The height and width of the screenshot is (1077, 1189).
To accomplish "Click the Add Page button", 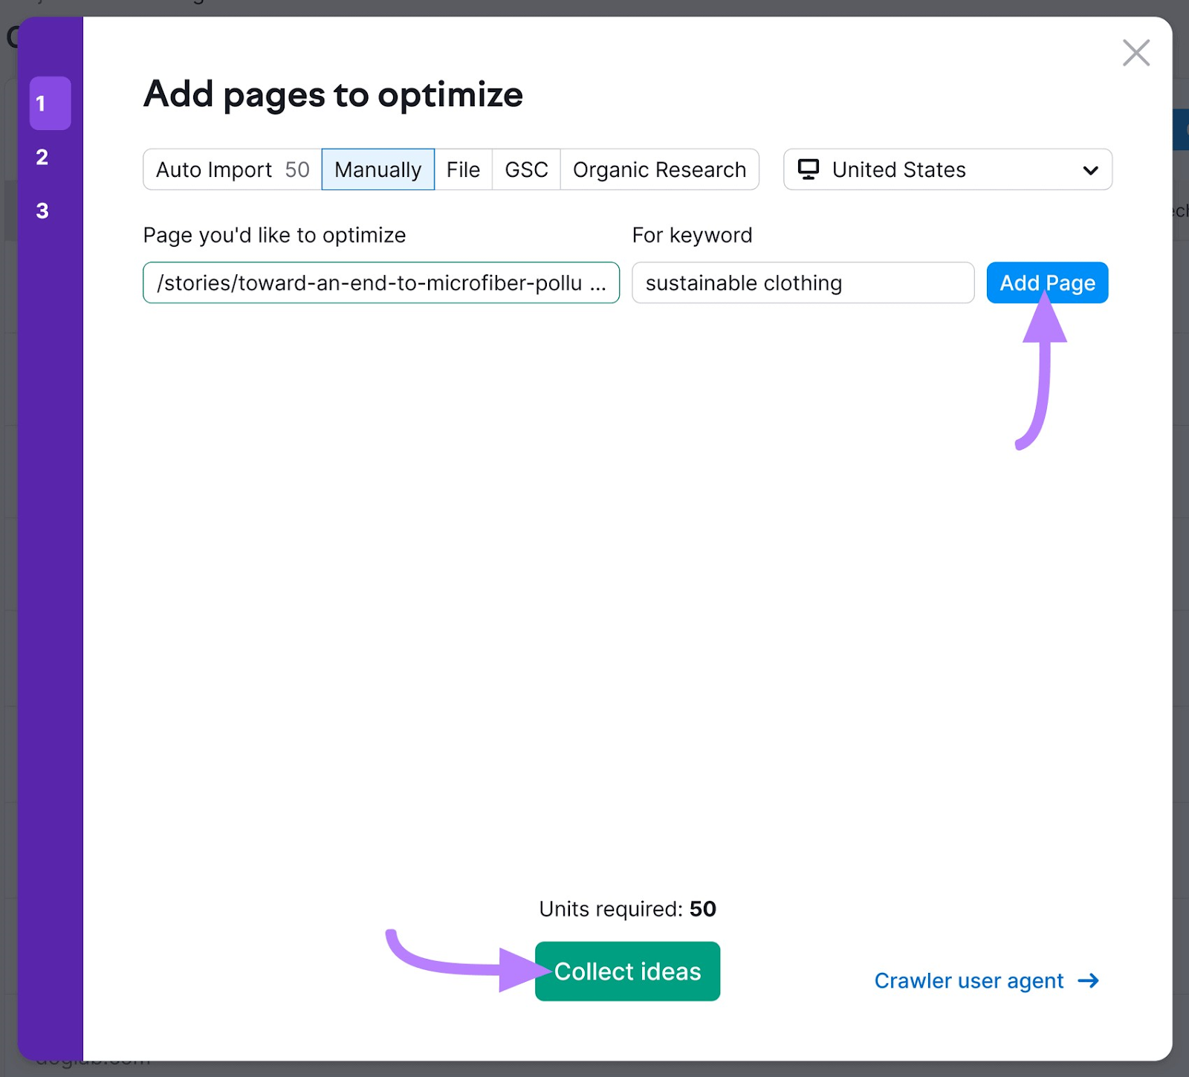I will (x=1047, y=282).
